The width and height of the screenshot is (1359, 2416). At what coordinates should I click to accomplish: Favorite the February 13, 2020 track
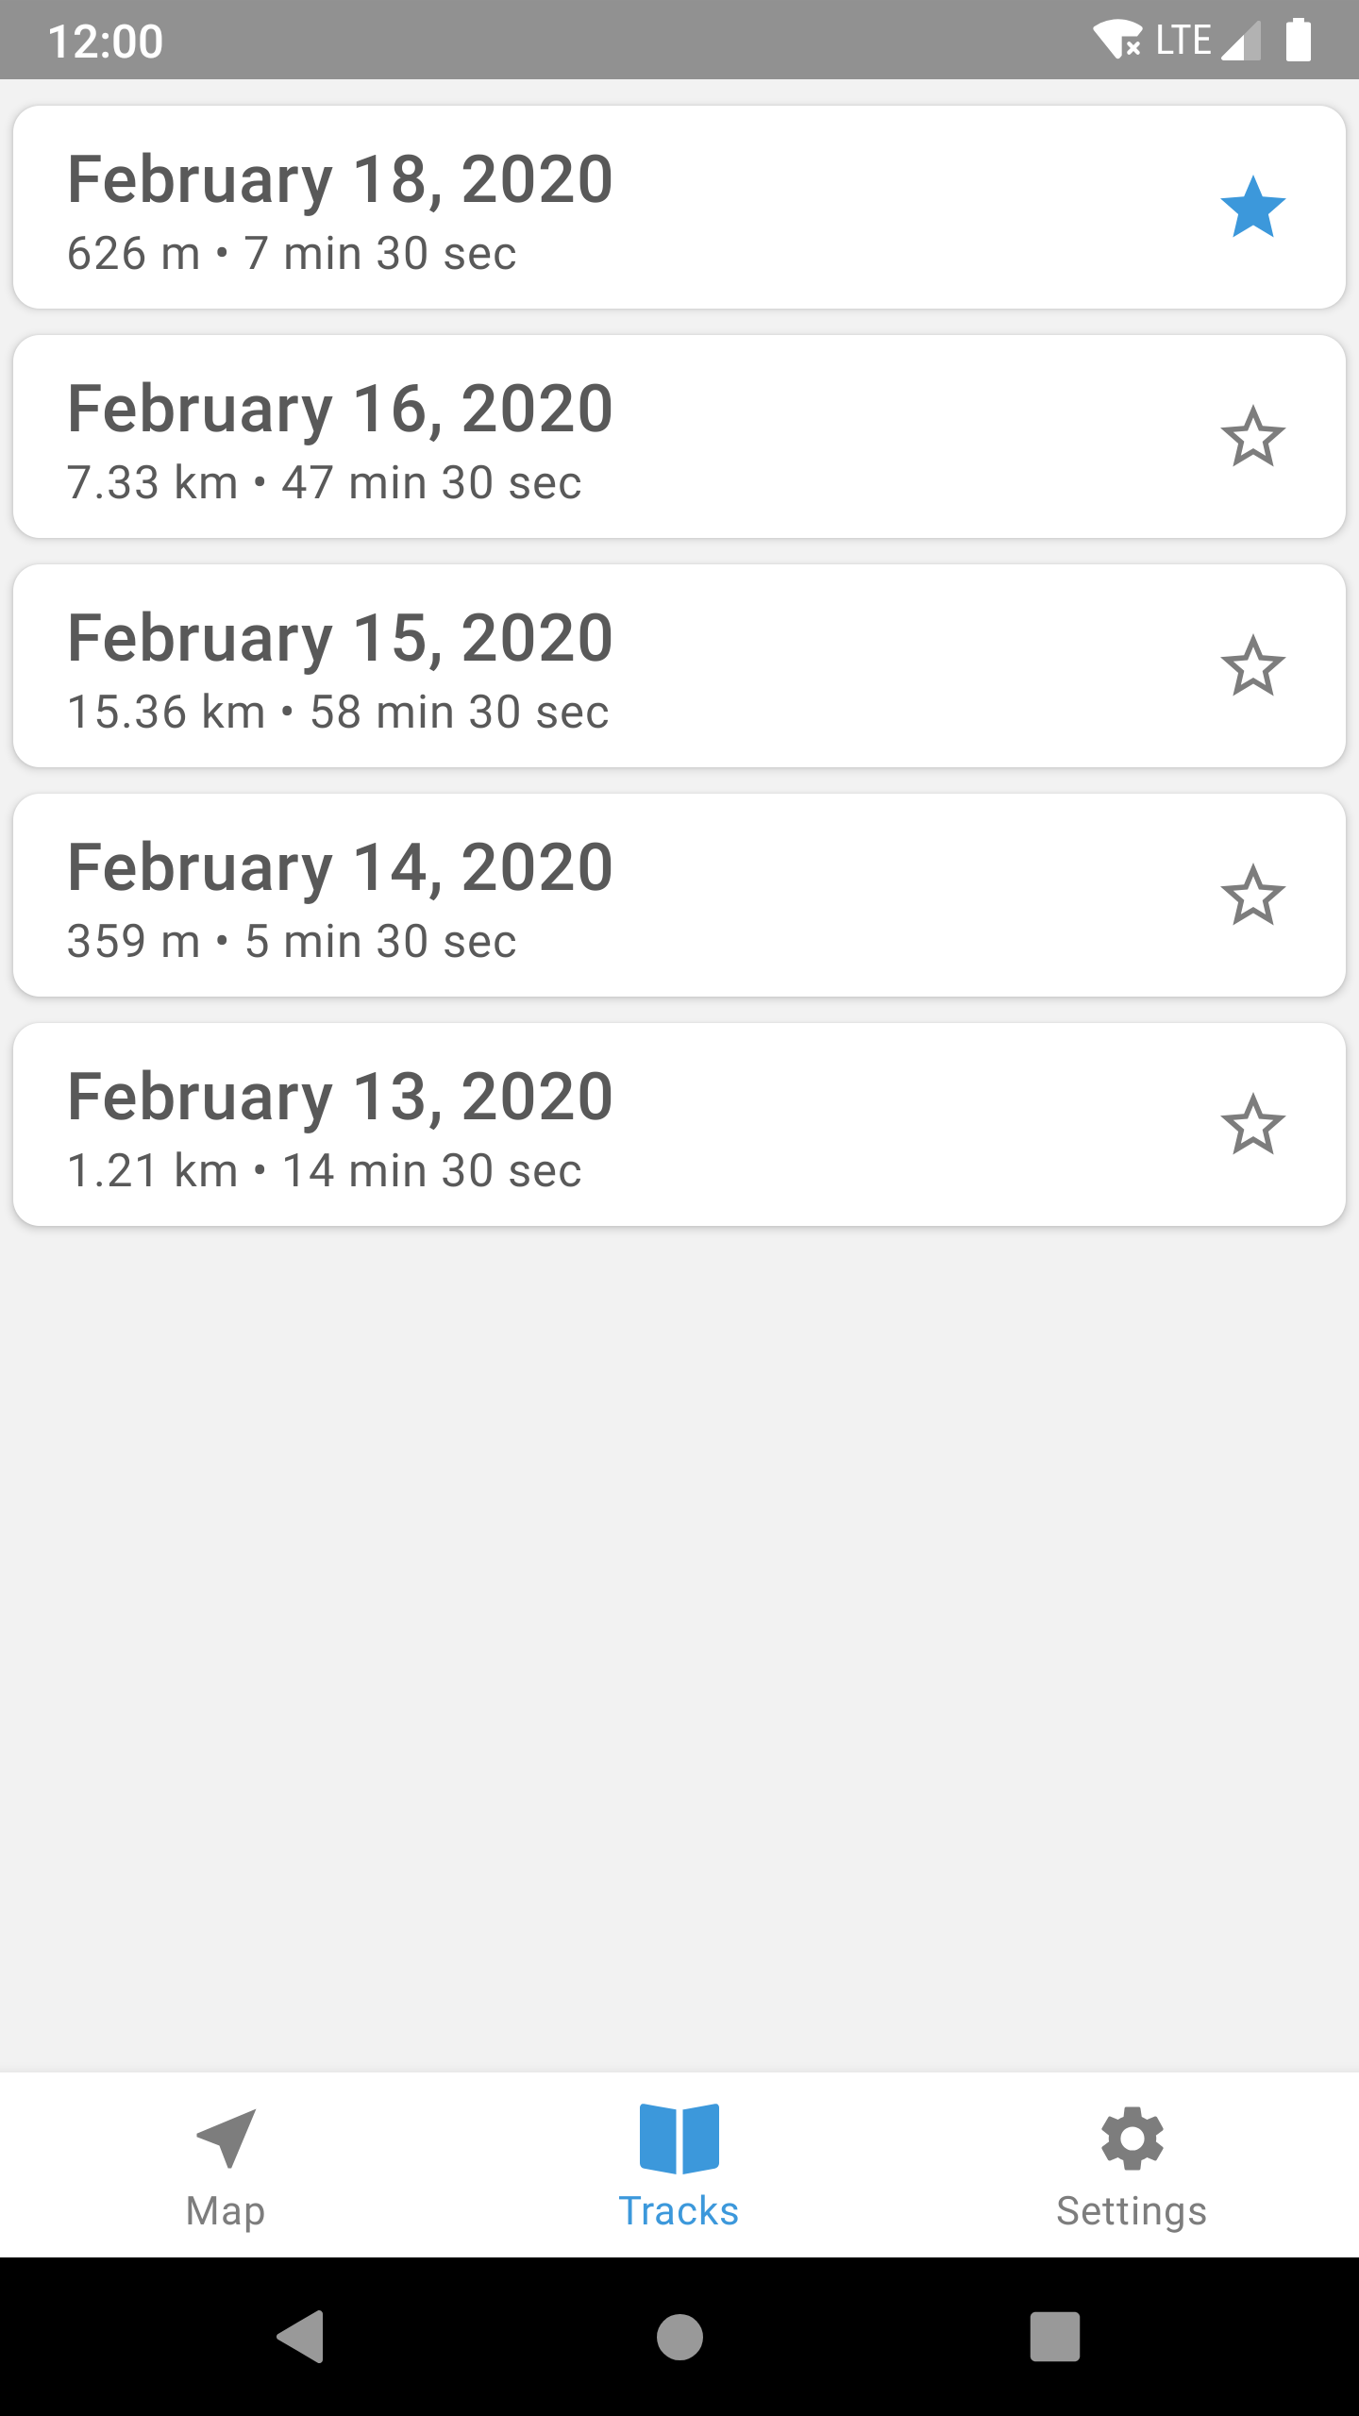pos(1252,1124)
